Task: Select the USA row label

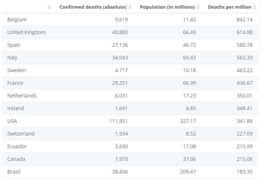Action: [x=12, y=121]
